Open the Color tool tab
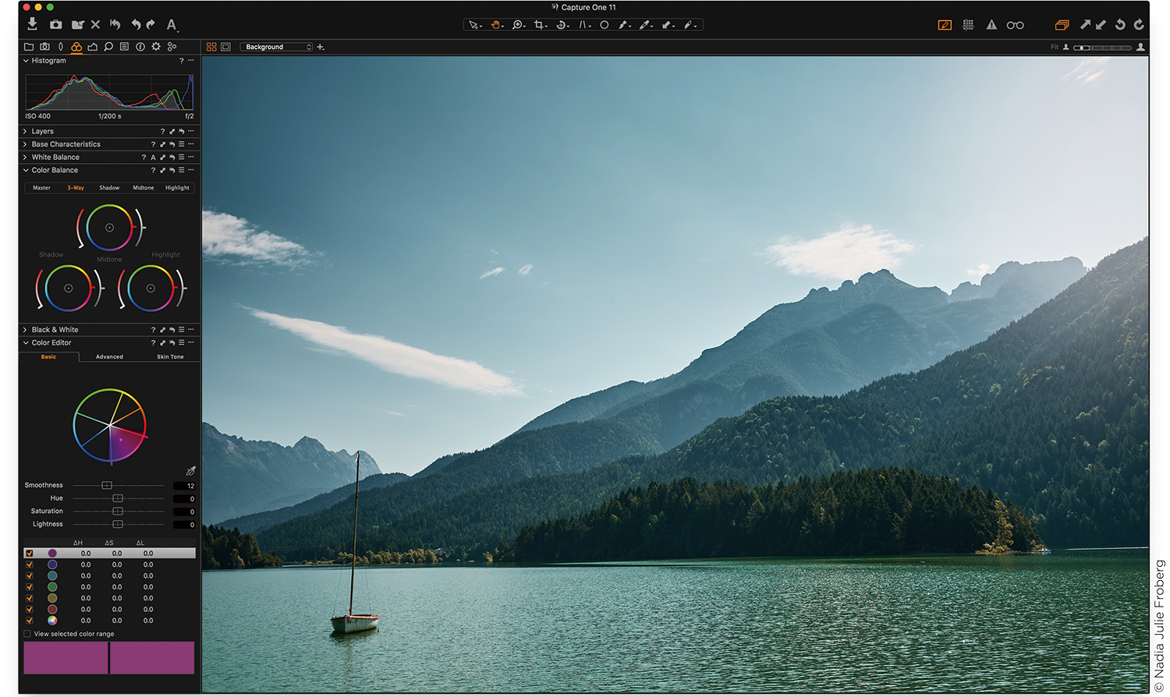 click(76, 46)
